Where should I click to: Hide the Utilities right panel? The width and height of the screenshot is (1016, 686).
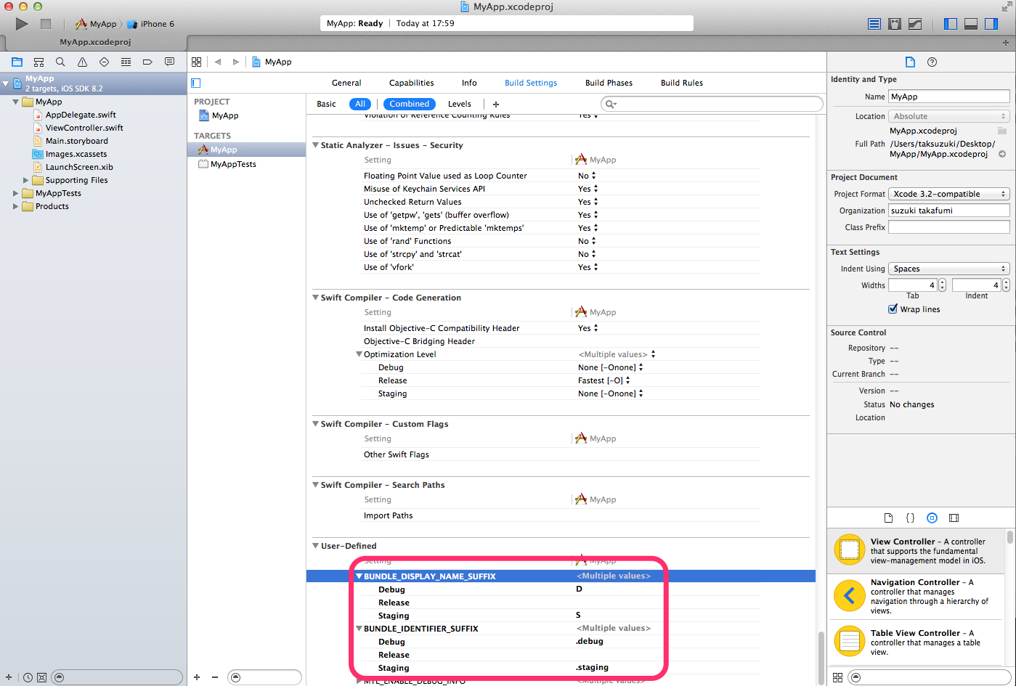(991, 24)
